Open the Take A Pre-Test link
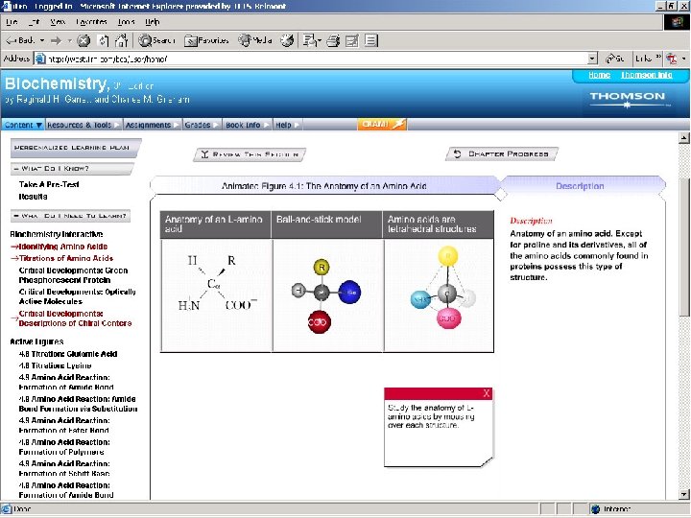This screenshot has height=518, width=691. tap(49, 184)
